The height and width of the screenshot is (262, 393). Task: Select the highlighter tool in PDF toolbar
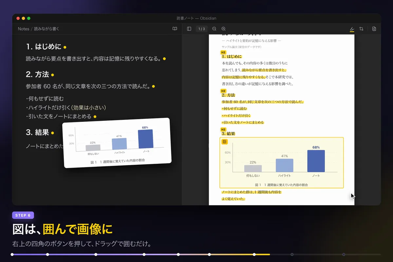[352, 29]
